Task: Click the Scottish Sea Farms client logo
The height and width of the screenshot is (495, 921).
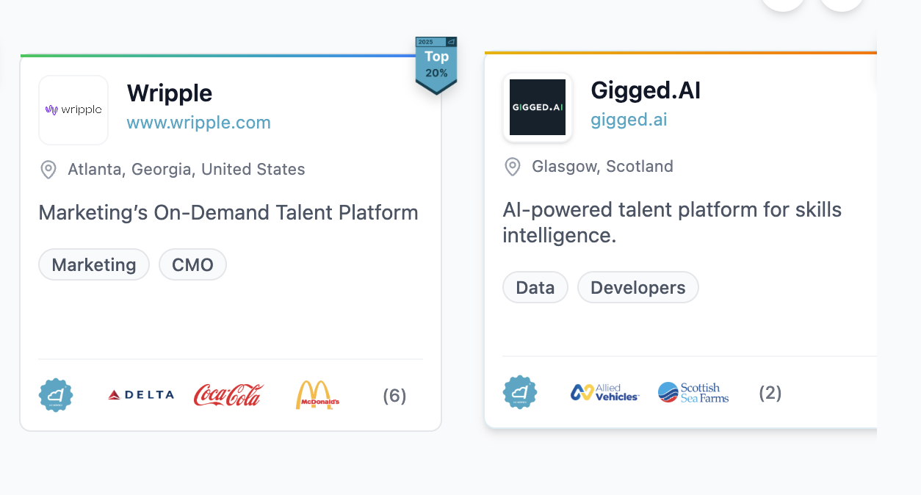Action: pyautogui.click(x=693, y=393)
